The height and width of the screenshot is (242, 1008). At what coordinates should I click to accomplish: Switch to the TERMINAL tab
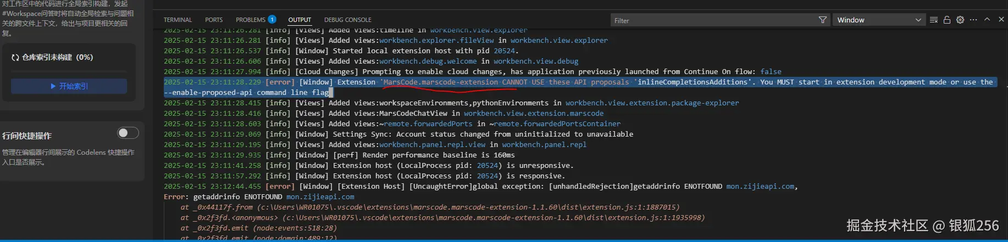click(x=178, y=20)
